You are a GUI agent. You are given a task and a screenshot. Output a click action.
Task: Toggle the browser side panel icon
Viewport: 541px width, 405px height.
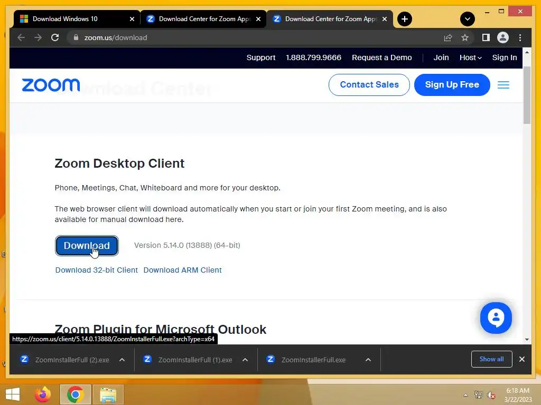tap(486, 37)
